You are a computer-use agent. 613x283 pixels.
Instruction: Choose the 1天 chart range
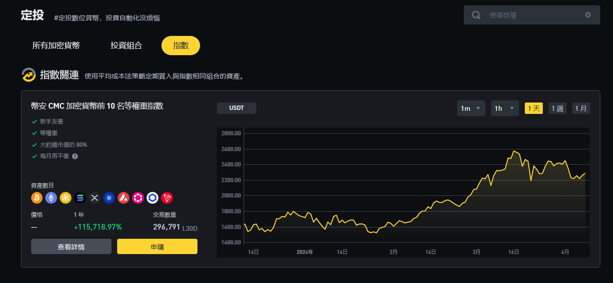click(x=534, y=108)
